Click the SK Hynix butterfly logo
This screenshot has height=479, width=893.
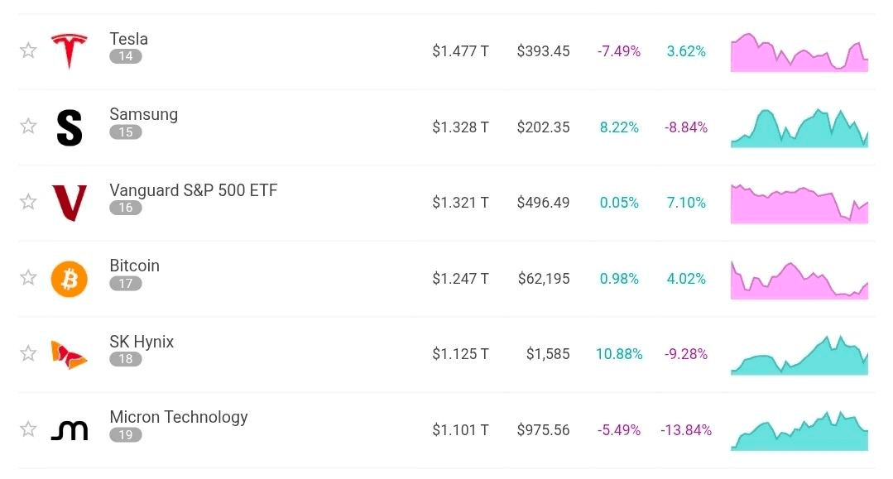coord(69,354)
